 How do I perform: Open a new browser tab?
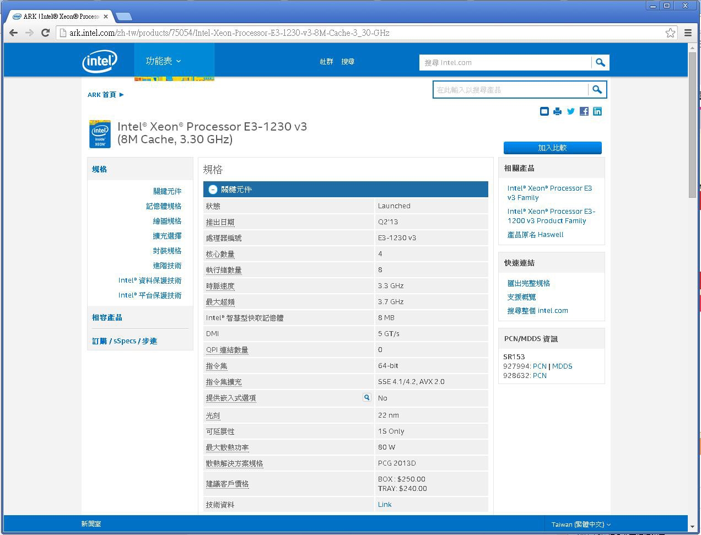click(124, 17)
